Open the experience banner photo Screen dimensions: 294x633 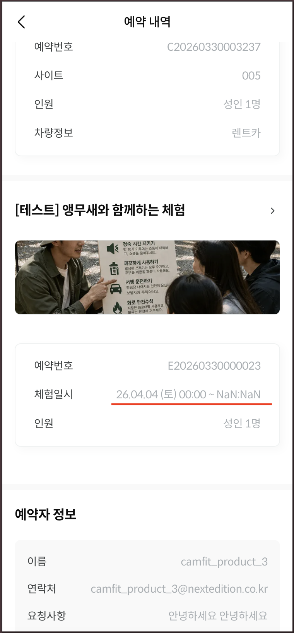point(147,277)
